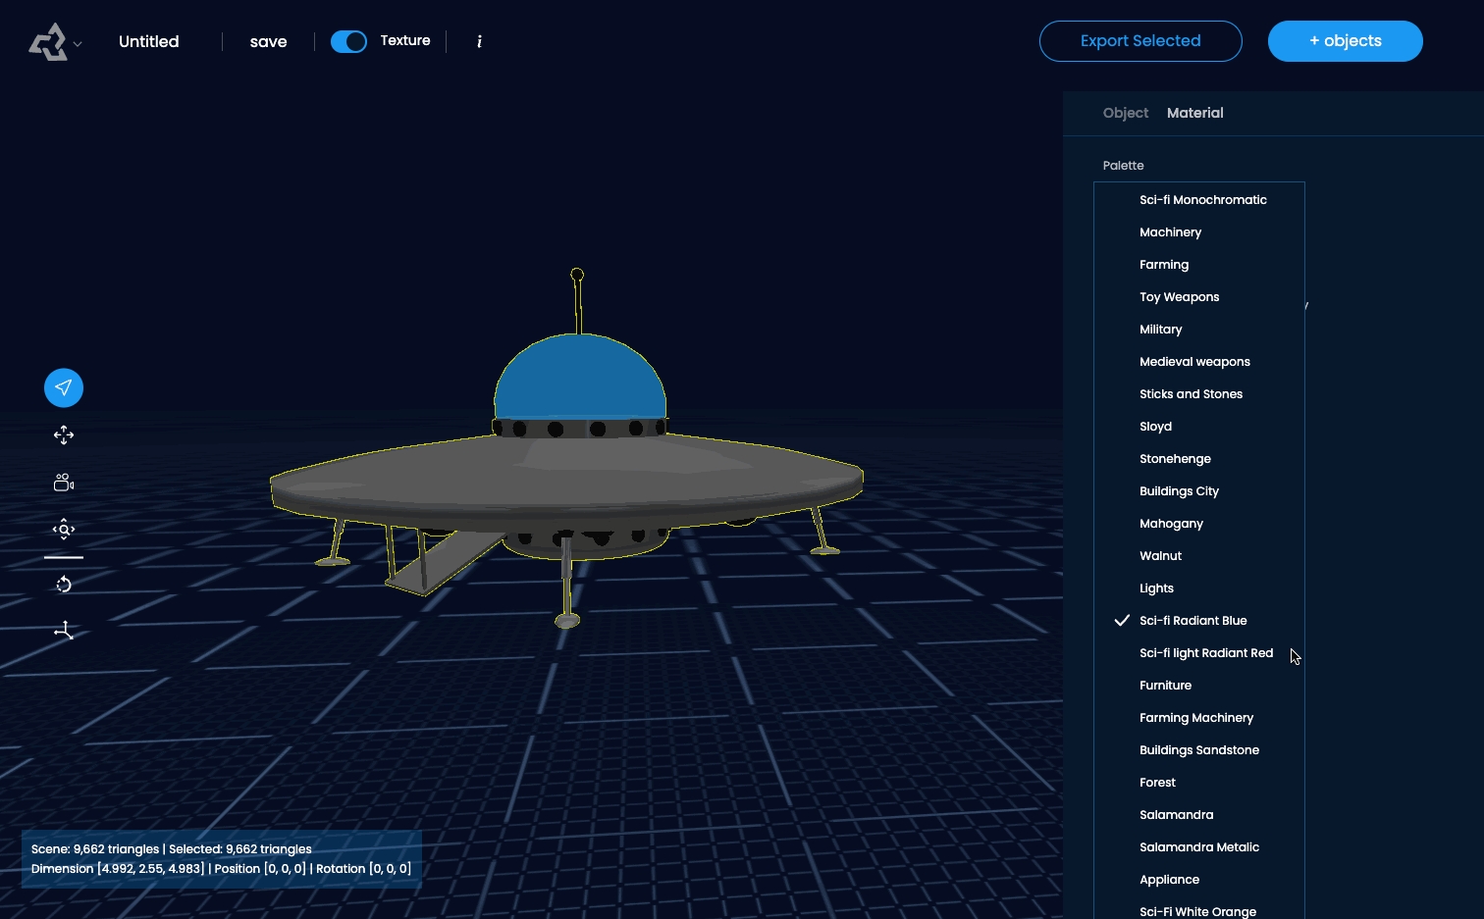This screenshot has width=1484, height=919.
Task: Expand the chevron beside the logo
Action: click(x=78, y=44)
